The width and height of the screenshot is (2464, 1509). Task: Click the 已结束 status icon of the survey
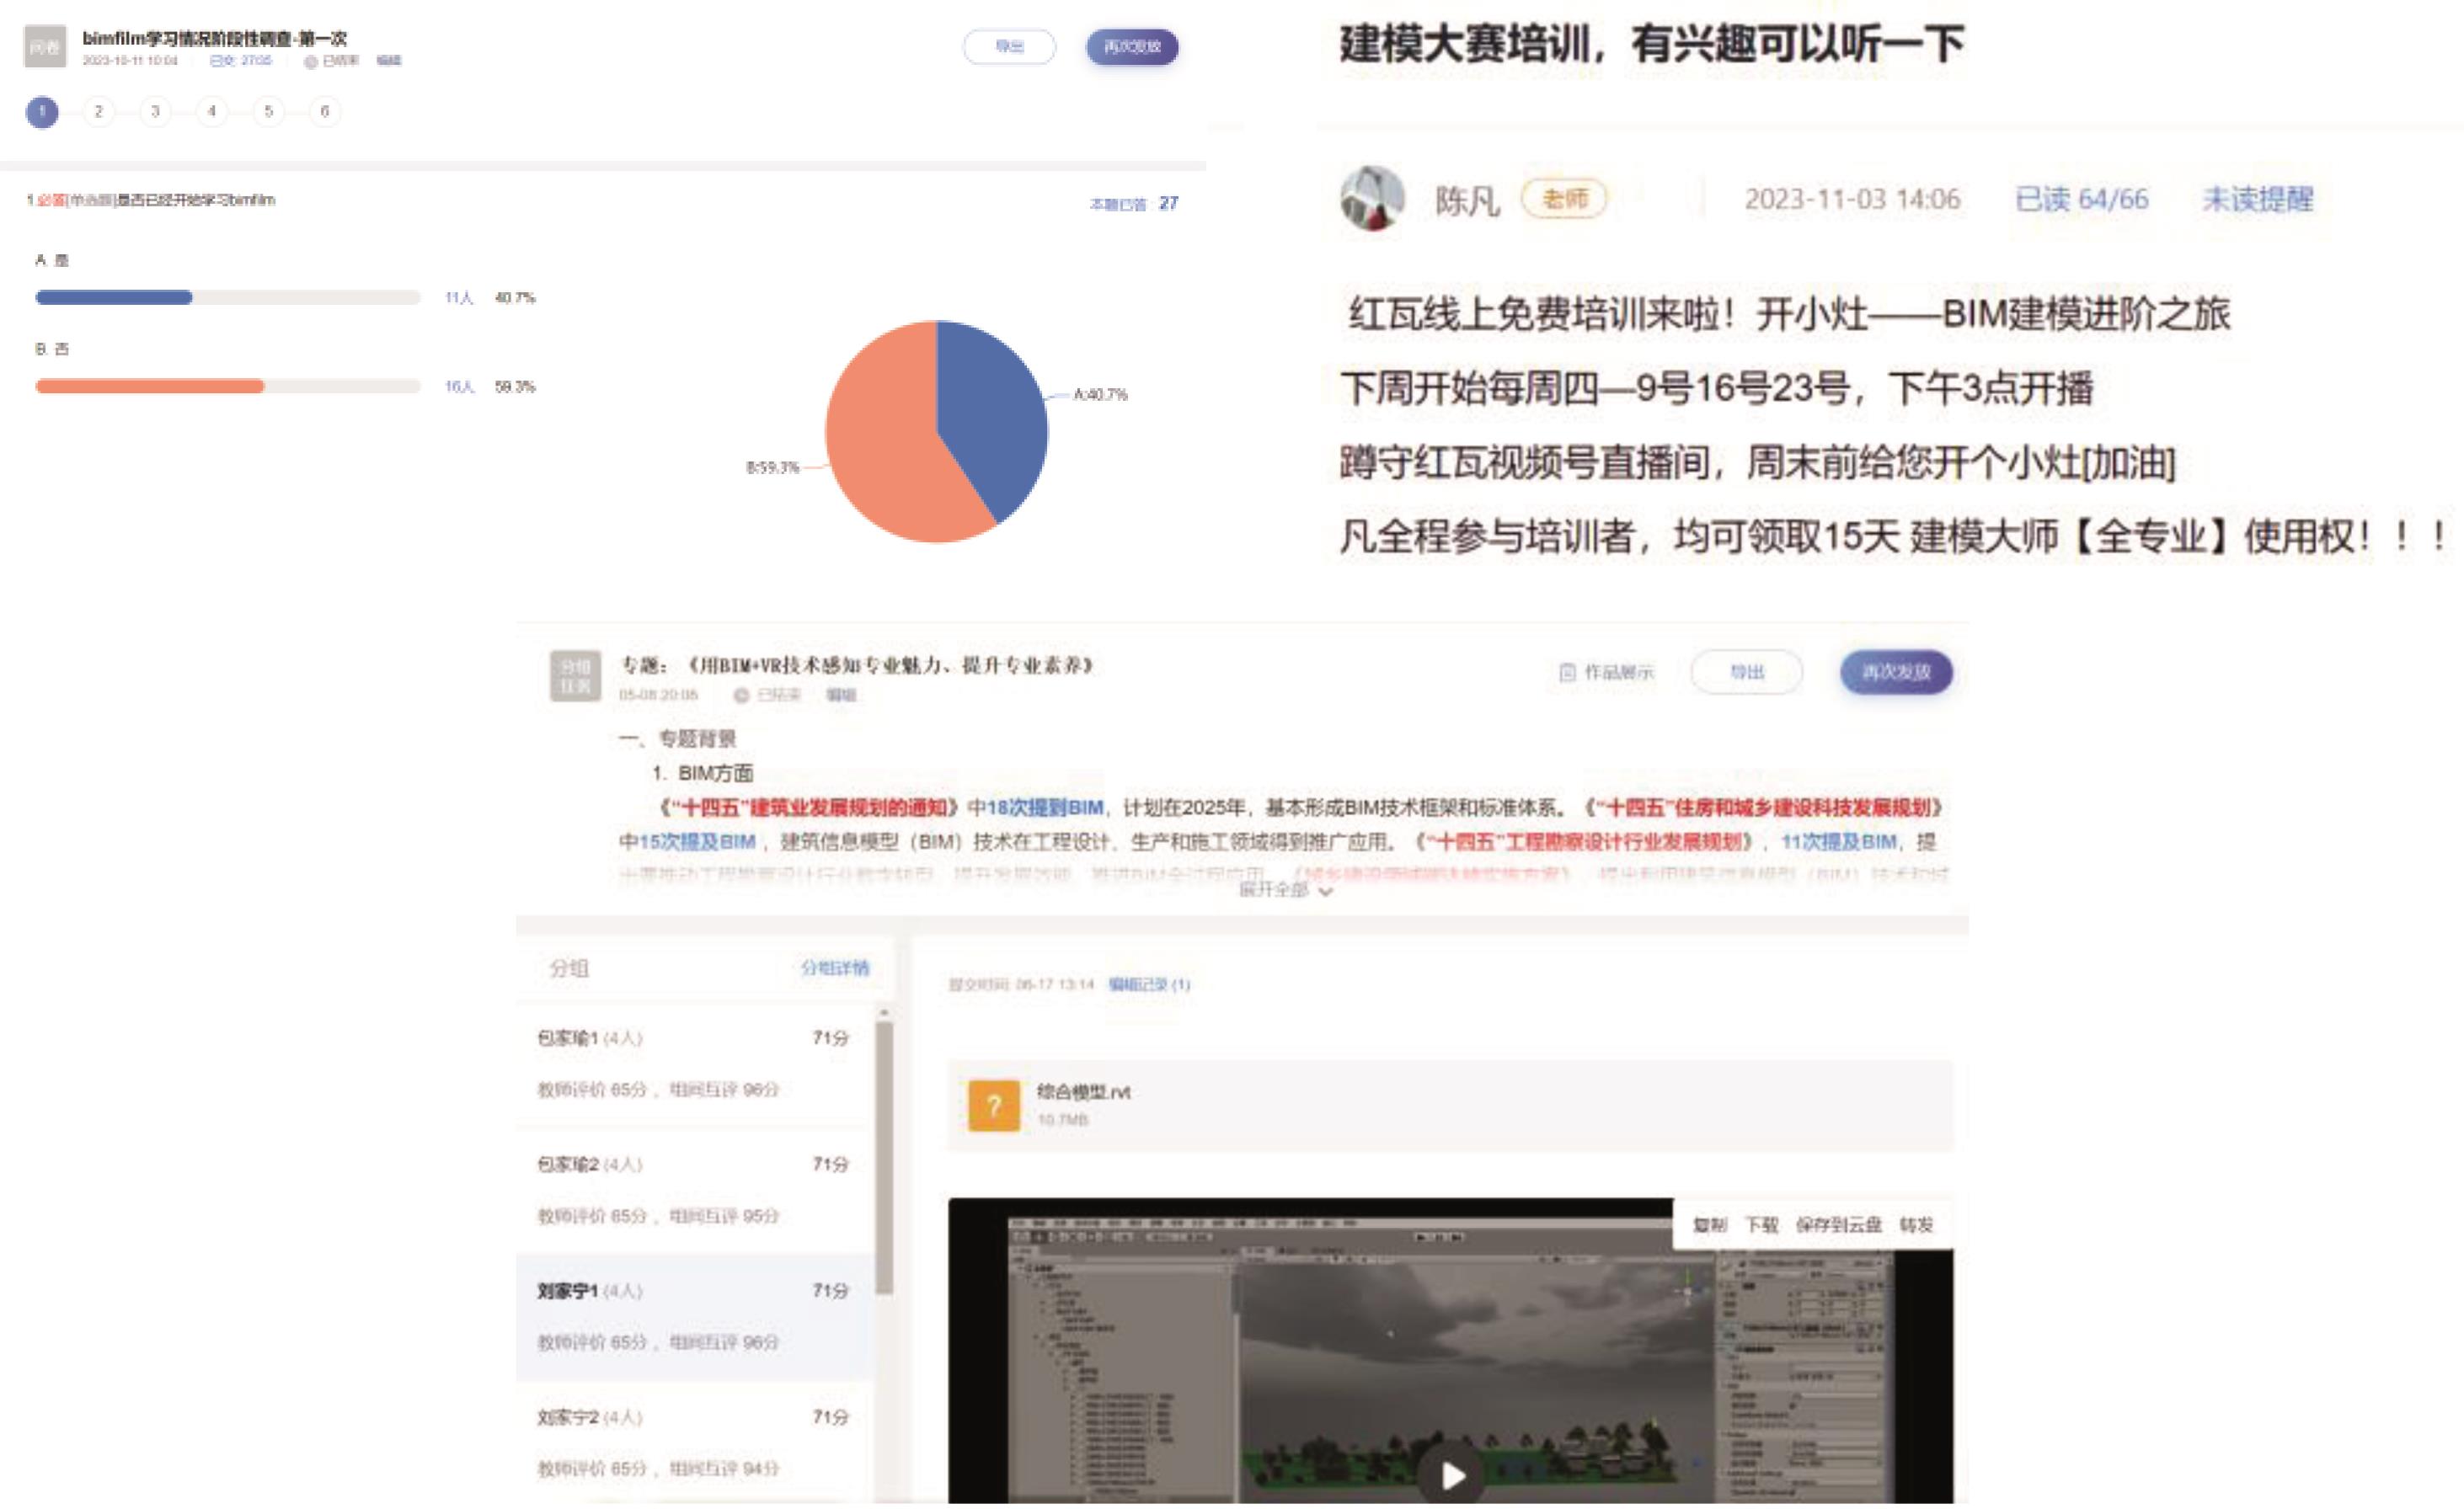click(x=311, y=62)
